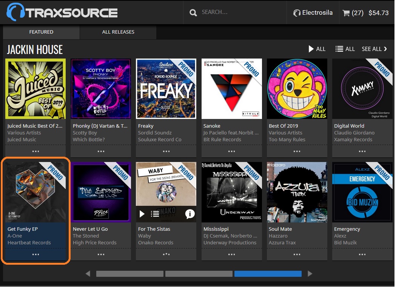The height and width of the screenshot is (287, 396).
Task: Open label Xamaky Records
Action: 353,139
